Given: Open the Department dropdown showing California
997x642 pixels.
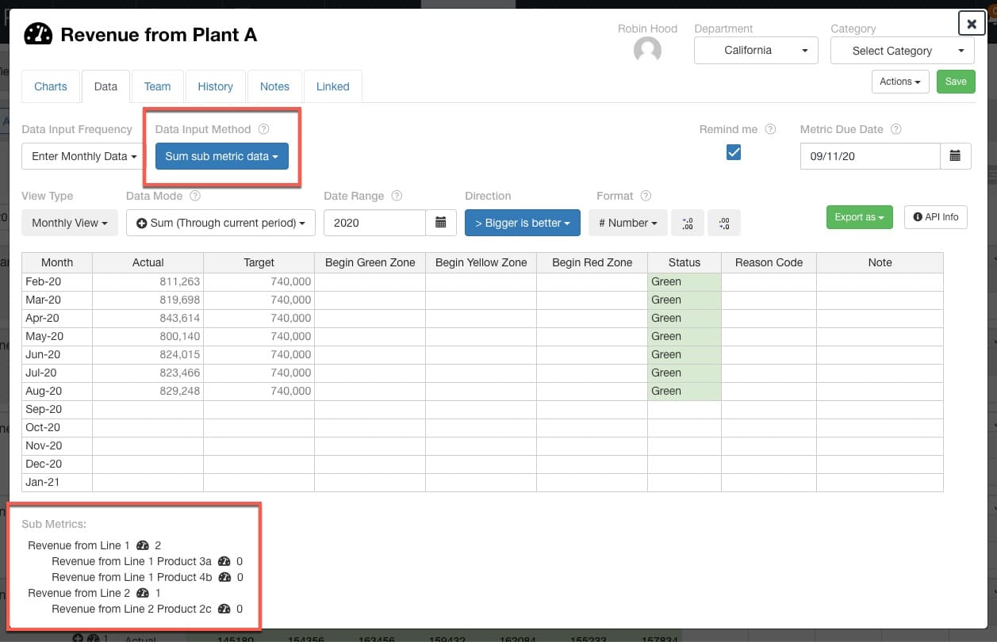Looking at the screenshot, I should click(x=756, y=50).
